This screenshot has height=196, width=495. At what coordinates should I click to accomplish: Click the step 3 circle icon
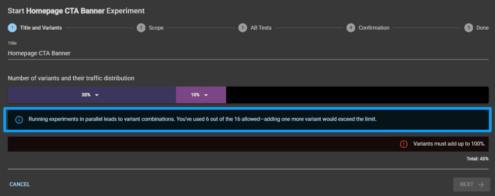(x=242, y=28)
